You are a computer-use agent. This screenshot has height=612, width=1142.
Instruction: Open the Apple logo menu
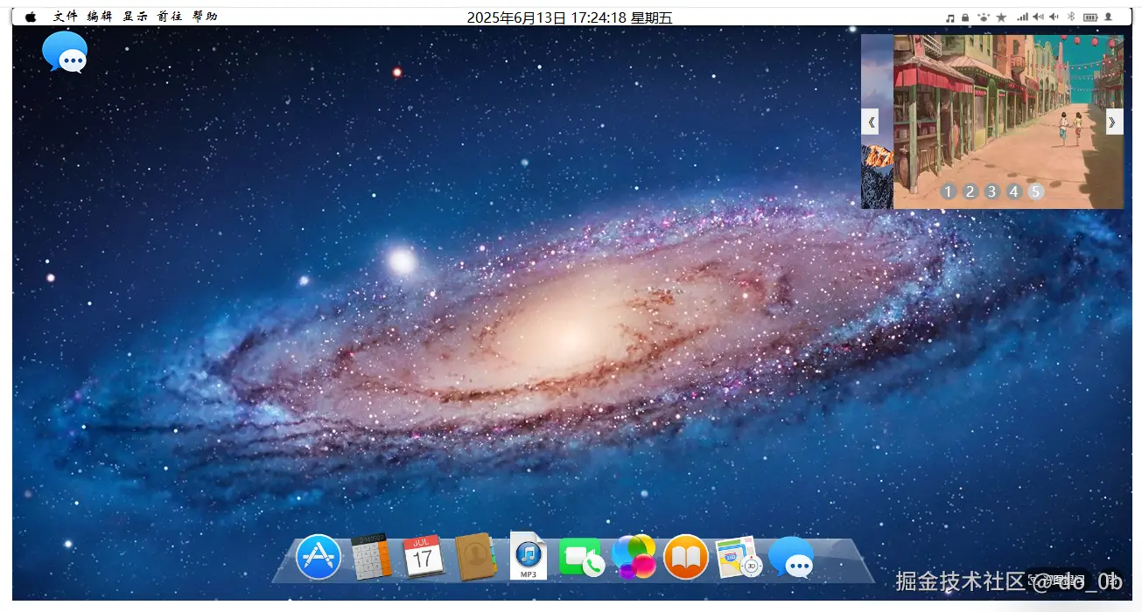pyautogui.click(x=32, y=17)
